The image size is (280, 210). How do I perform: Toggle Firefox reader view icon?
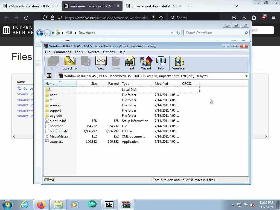pyautogui.click(x=153, y=18)
